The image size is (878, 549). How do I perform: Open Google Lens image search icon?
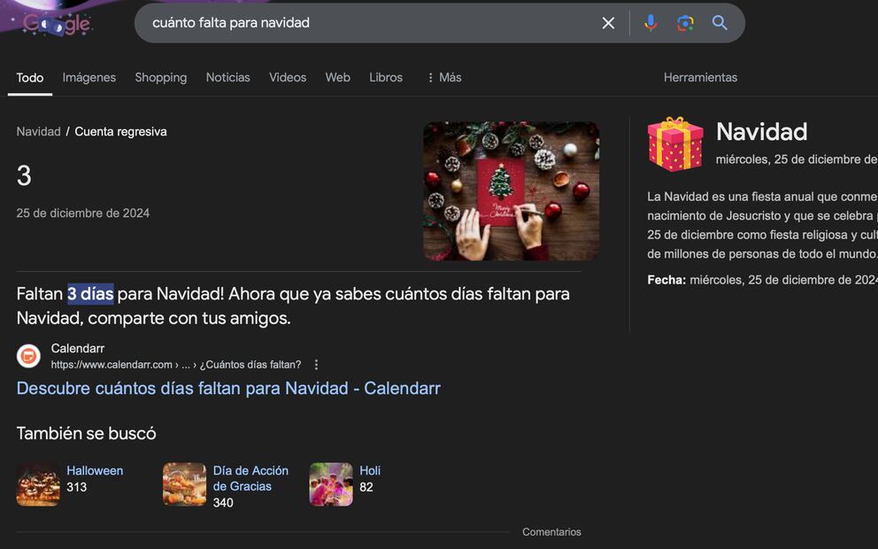pos(685,23)
